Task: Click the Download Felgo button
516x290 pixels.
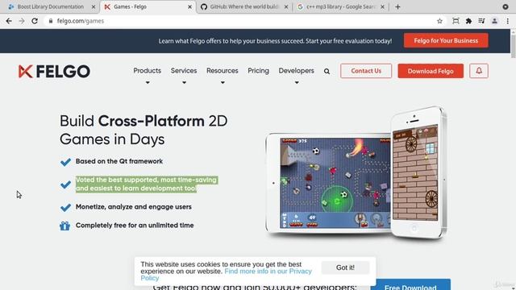Action: tap(431, 71)
